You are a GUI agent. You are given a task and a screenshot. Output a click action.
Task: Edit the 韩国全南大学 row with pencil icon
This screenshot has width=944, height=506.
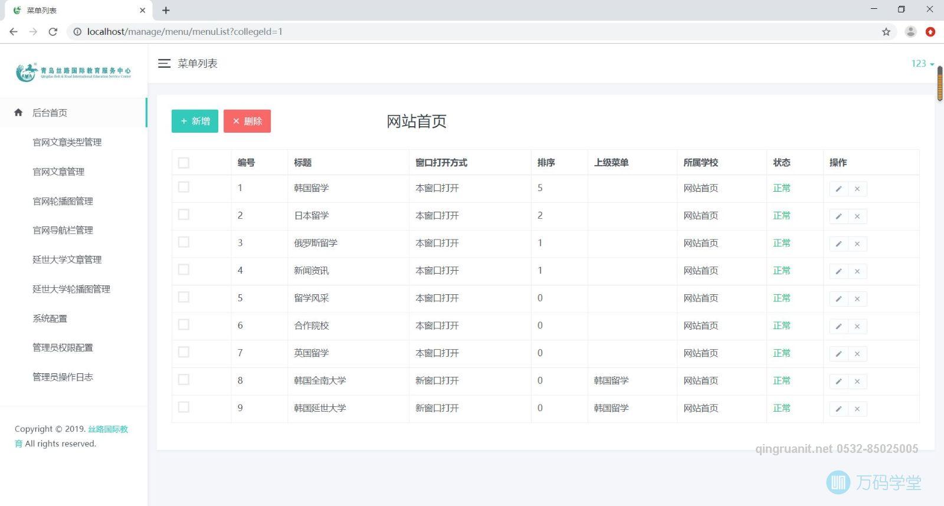tap(838, 382)
